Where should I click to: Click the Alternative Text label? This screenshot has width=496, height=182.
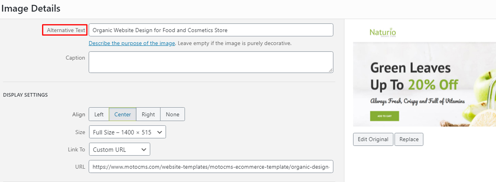(x=66, y=30)
